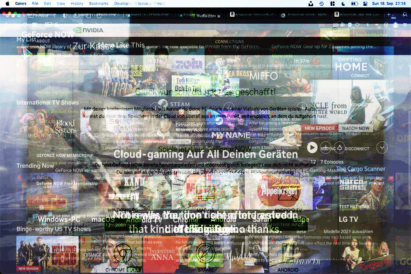Click the Ubisoft swirl logo
The image size is (411, 274).
click(x=219, y=62)
